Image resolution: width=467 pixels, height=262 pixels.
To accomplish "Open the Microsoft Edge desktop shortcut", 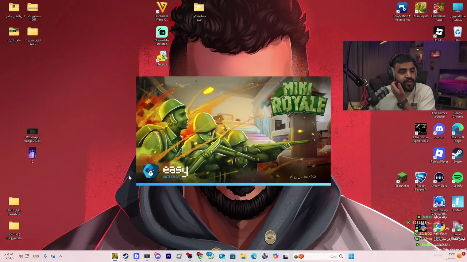I will [458, 133].
